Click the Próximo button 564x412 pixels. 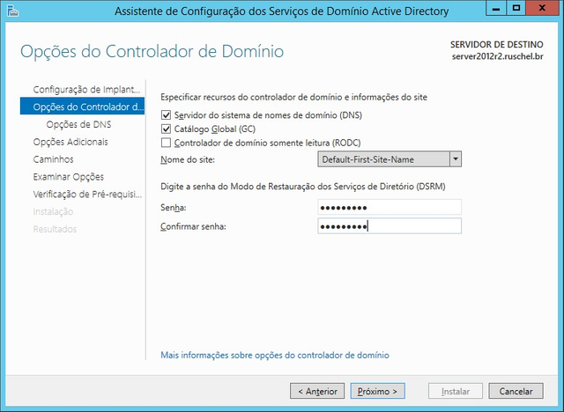378,391
